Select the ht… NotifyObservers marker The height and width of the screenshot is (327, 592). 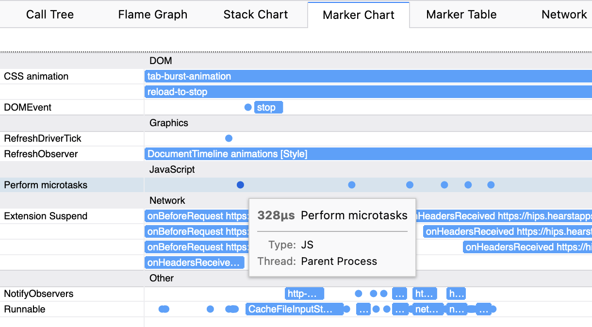pyautogui.click(x=425, y=294)
